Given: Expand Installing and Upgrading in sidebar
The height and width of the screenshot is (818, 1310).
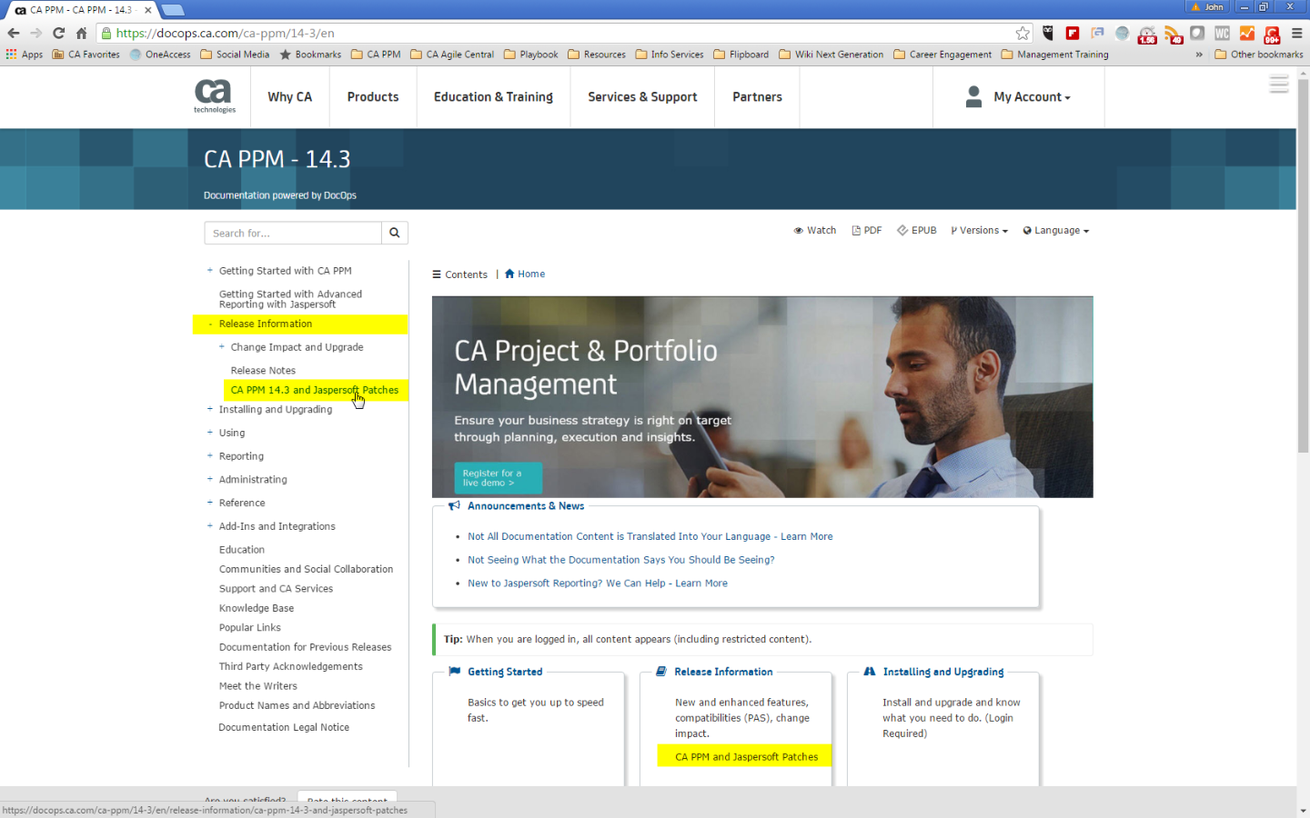Looking at the screenshot, I should point(210,409).
